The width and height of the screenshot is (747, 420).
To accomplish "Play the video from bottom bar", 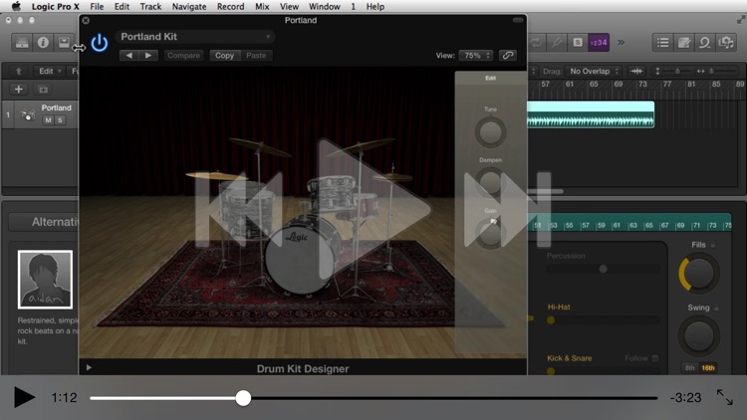I will [24, 397].
